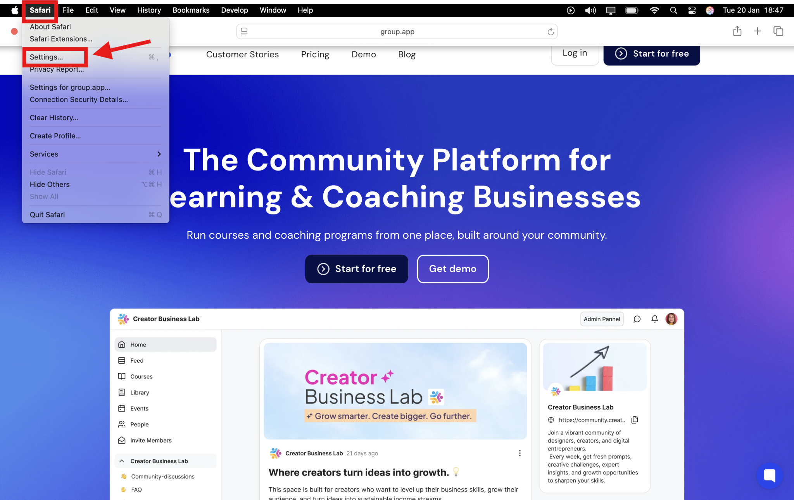Open the chat bubble widget icon
Screen dimensions: 794x500
[769, 475]
